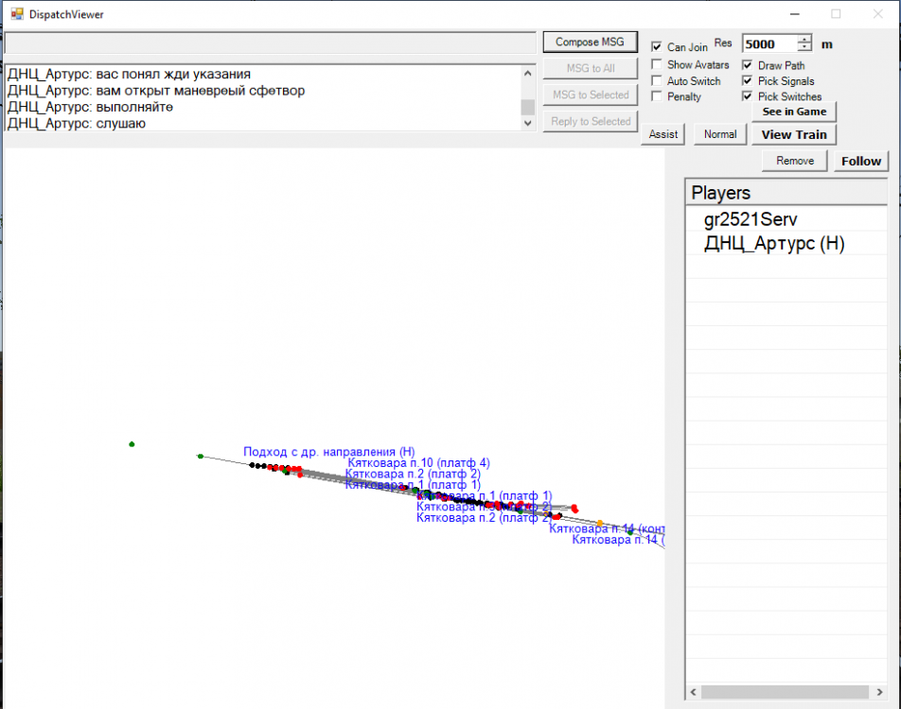Select player ДНЦ_Артурс (H) in list
Image resolution: width=901 pixels, height=709 pixels.
tap(773, 243)
